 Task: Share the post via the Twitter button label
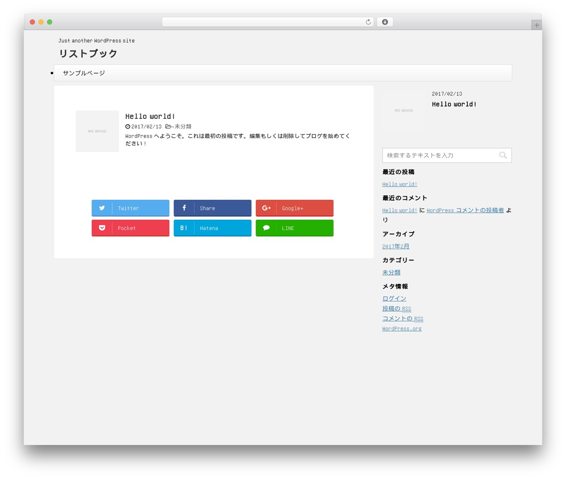128,208
